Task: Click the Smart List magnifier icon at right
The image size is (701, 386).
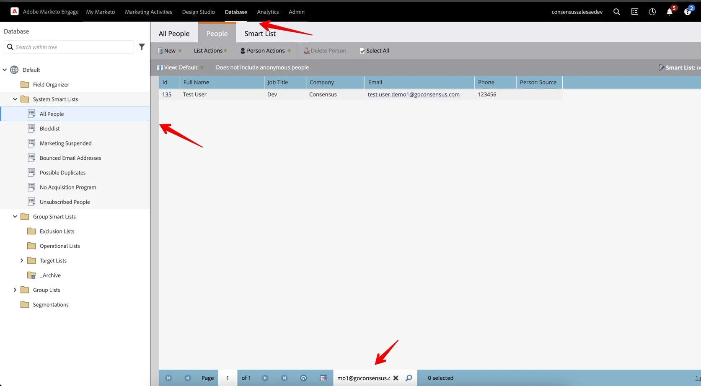Action: (661, 67)
